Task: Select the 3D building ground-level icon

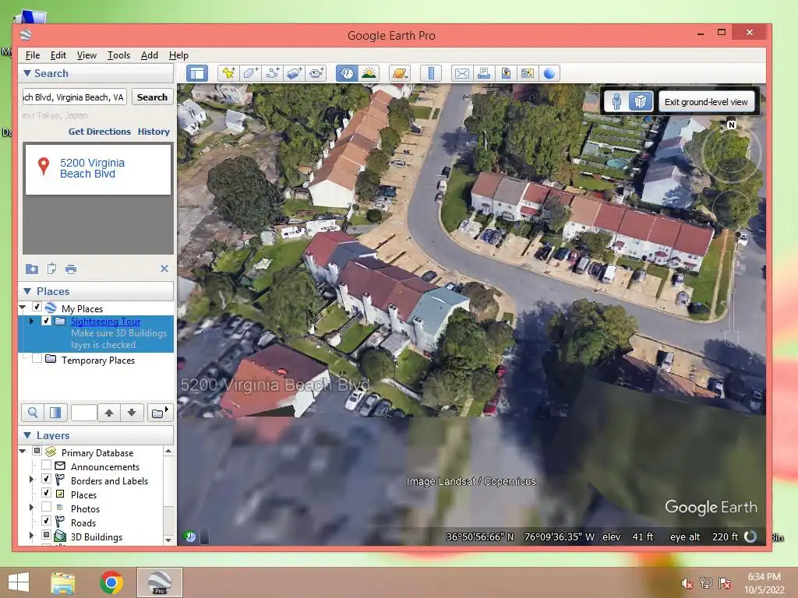Action: coord(641,102)
